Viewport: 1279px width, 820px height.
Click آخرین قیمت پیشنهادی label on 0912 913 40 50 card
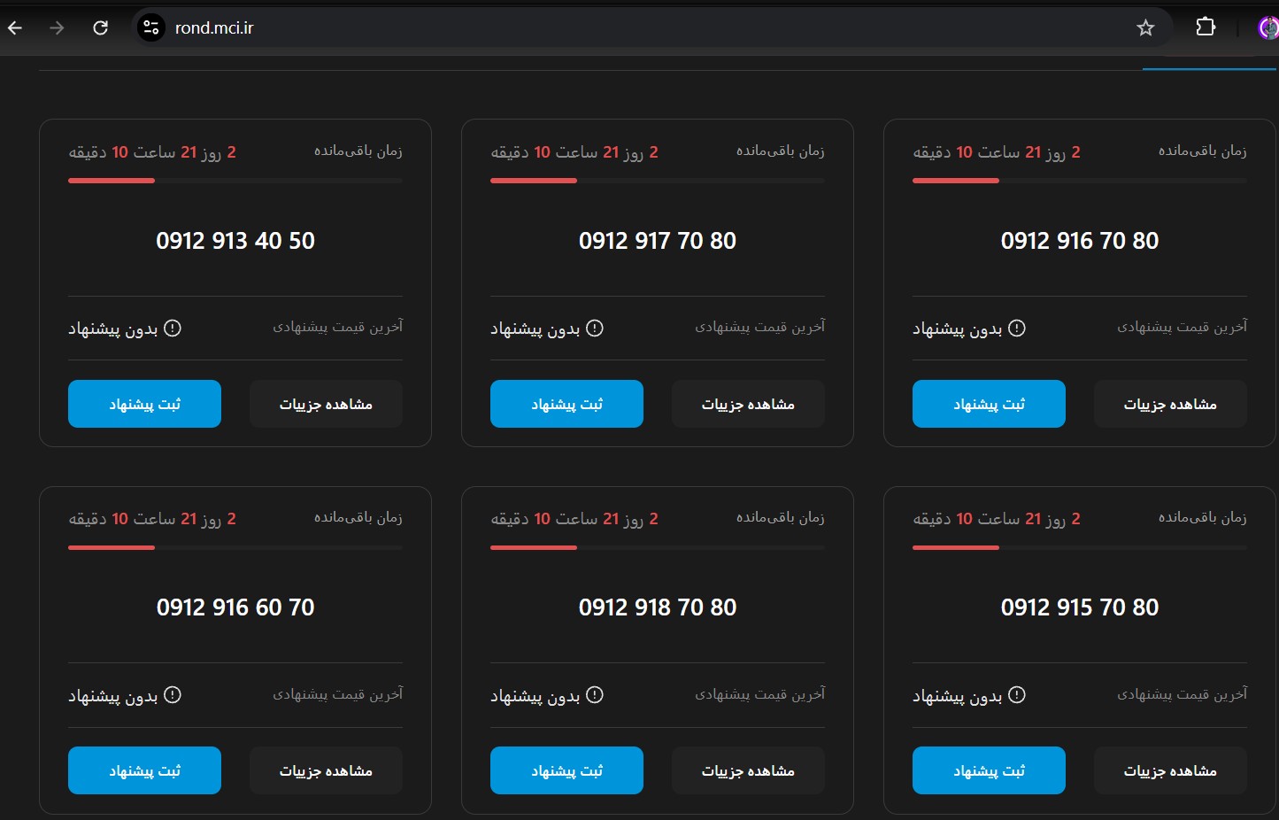click(x=337, y=327)
